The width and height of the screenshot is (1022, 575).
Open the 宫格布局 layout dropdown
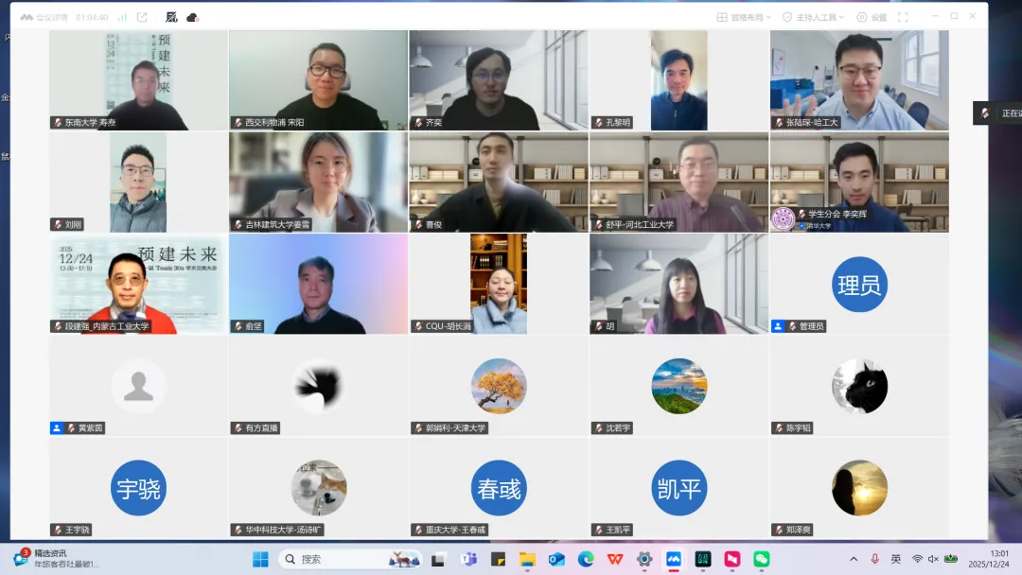744,17
